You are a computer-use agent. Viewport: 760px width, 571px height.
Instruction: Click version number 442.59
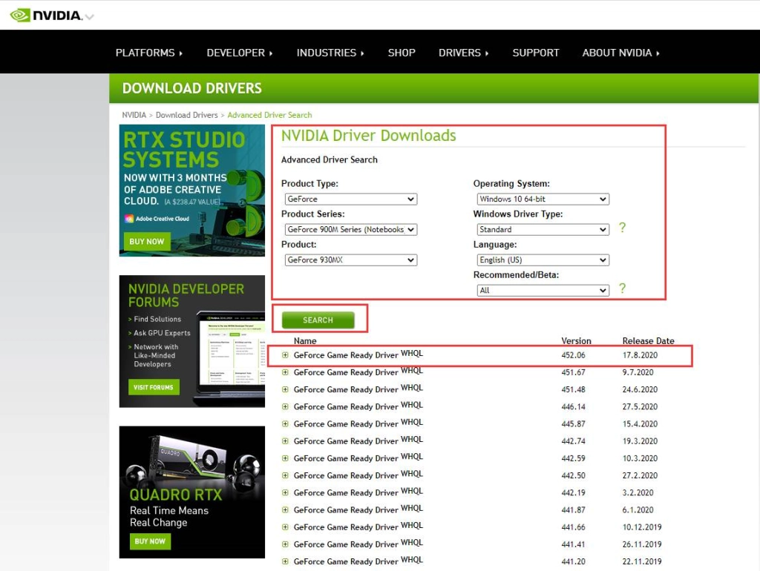point(574,458)
